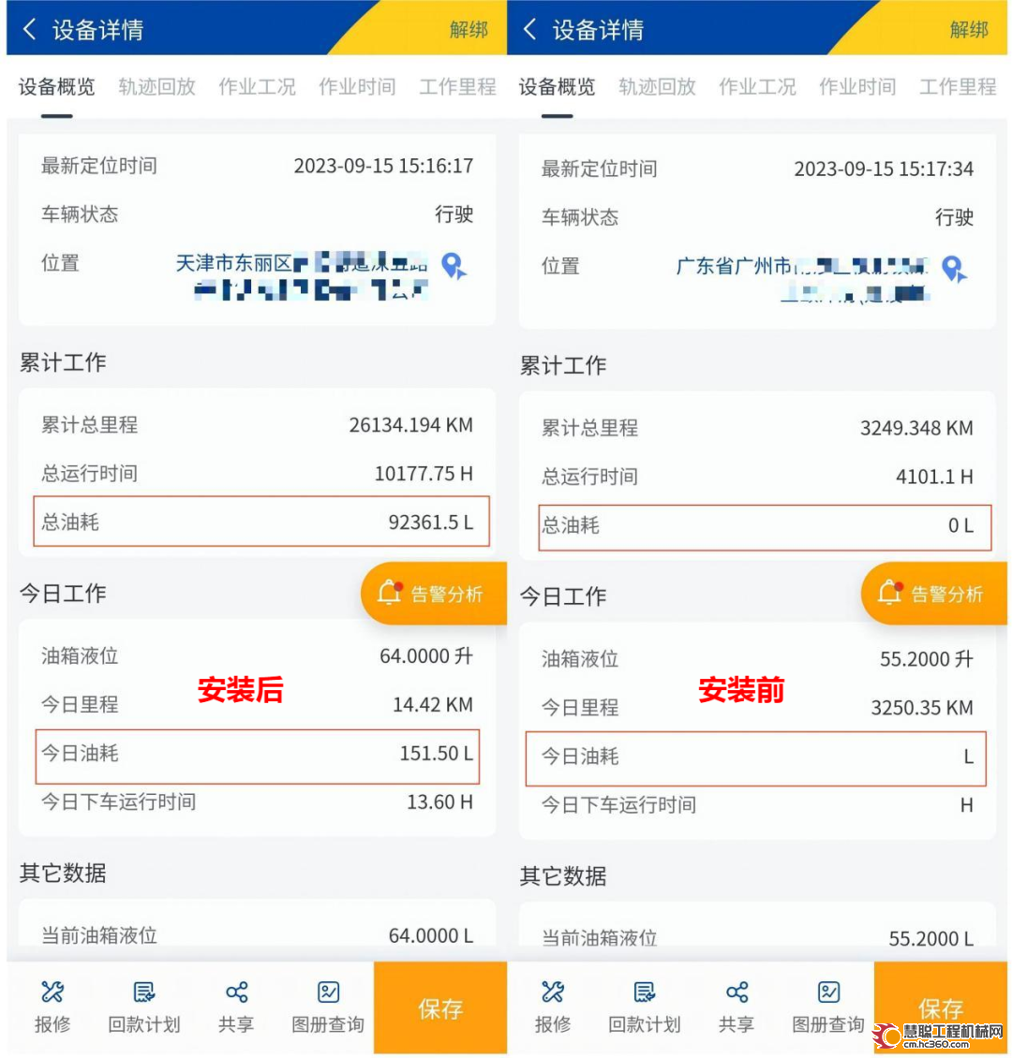Open 告警分析 alert button on left screen

click(434, 593)
